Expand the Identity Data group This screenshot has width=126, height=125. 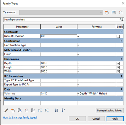[121, 98]
